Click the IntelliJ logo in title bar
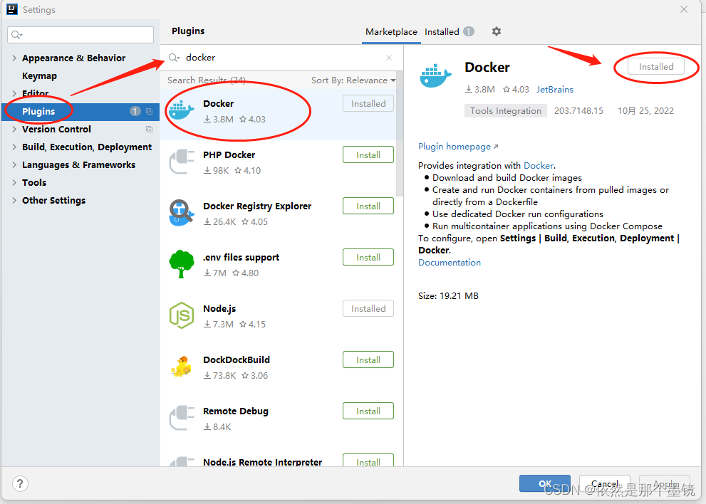Viewport: 706px width, 504px height. 12,9
